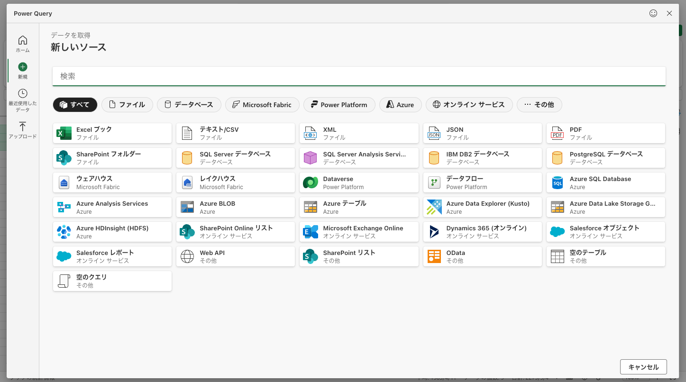Click the SharePoint リスト icon
This screenshot has width=686, height=382.
point(311,256)
